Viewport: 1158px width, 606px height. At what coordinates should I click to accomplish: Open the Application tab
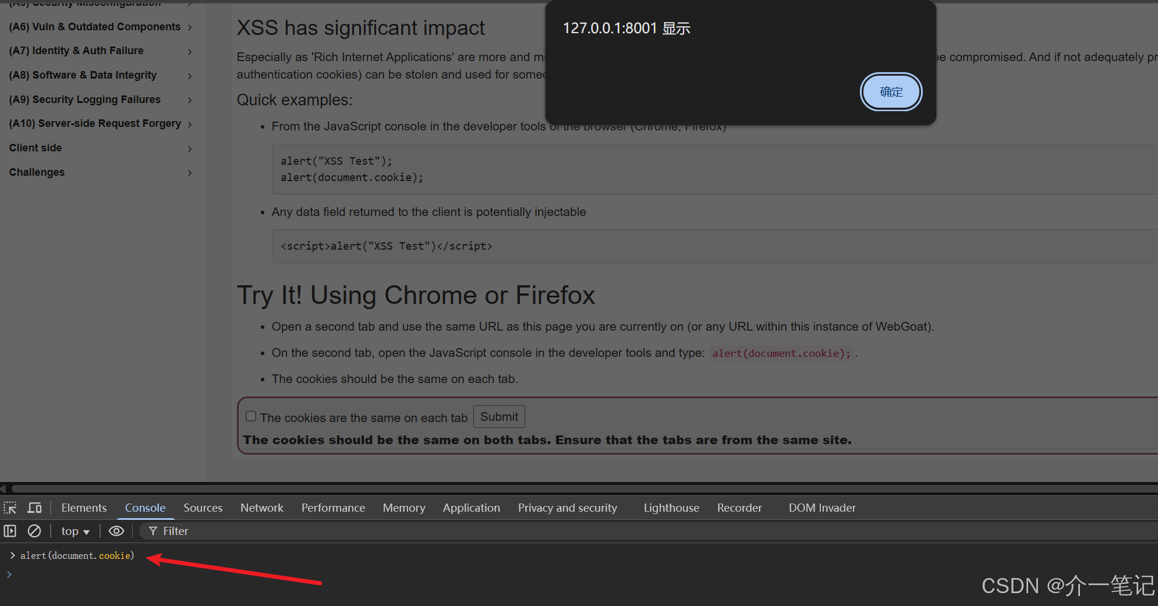(x=471, y=508)
